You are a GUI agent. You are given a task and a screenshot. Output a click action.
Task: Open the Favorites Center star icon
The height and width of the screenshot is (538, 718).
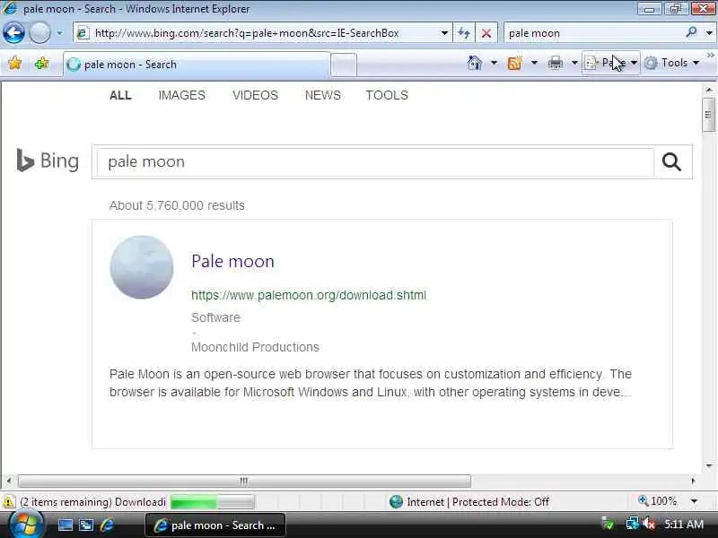(14, 63)
